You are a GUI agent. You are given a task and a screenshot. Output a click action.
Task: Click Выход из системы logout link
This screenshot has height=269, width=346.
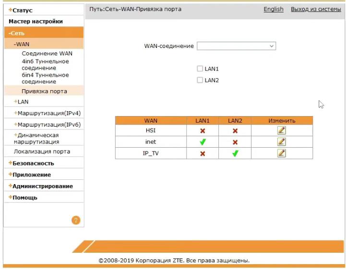316,9
